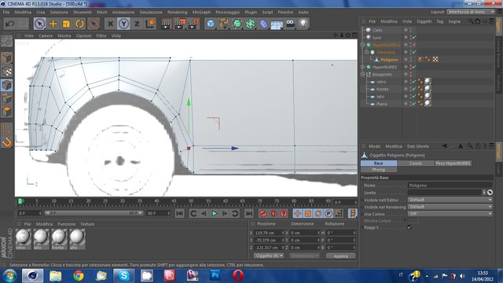The height and width of the screenshot is (283, 503).
Task: Switch to the Coord. tab
Action: click(416, 164)
